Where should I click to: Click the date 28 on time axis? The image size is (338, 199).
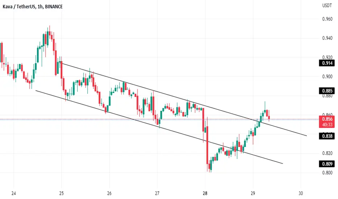pyautogui.click(x=205, y=193)
